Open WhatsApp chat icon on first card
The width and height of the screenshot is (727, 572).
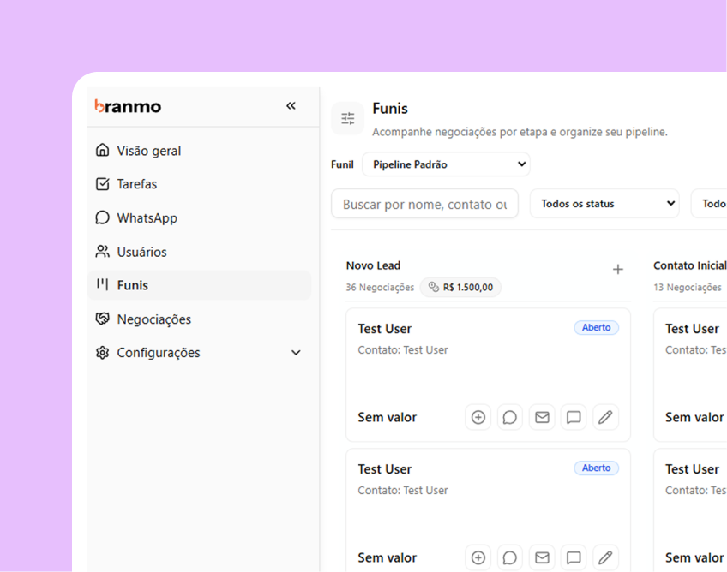tap(510, 417)
